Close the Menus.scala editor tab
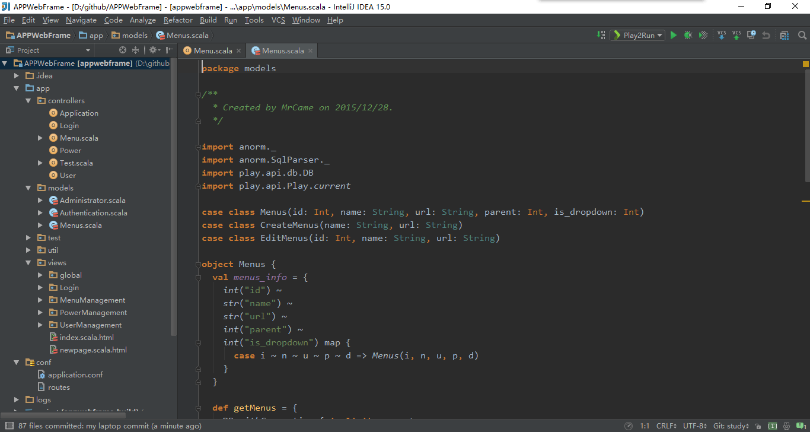810x432 pixels. pos(310,51)
